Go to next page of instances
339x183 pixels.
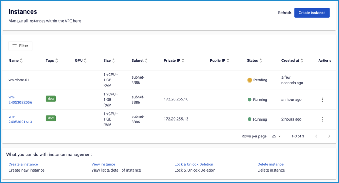329,136
